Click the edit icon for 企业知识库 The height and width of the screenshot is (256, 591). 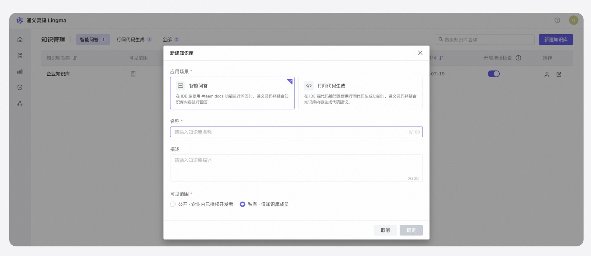pos(559,74)
